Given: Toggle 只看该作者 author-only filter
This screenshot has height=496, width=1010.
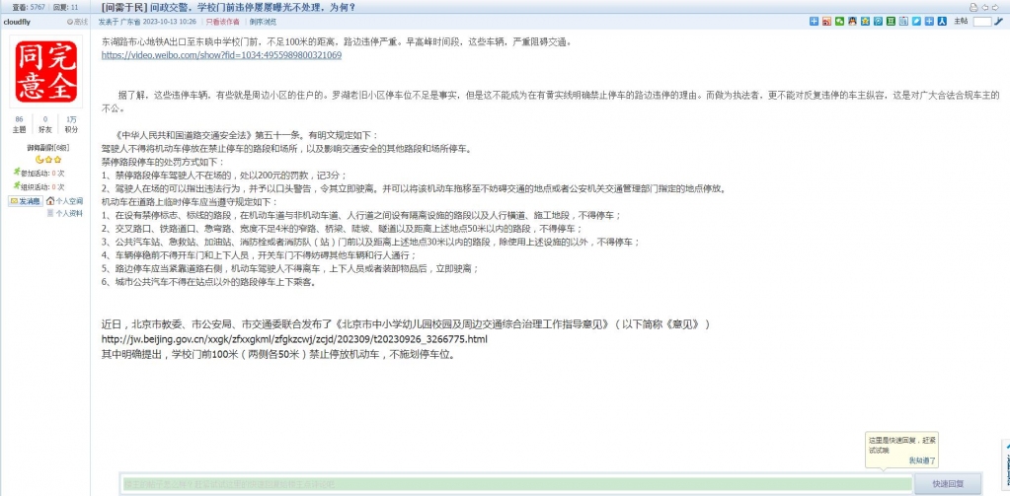Looking at the screenshot, I should click(222, 21).
